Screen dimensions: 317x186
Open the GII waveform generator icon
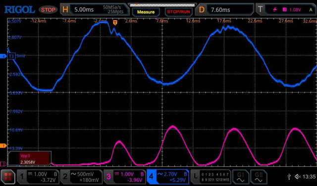click(x=259, y=177)
